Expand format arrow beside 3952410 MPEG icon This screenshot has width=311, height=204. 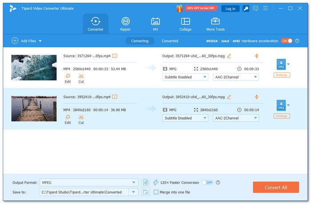click(x=288, y=105)
